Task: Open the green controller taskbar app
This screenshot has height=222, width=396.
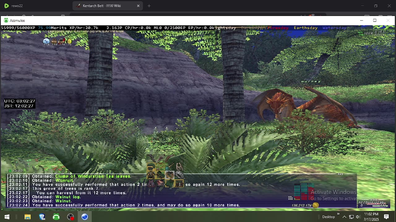Action: [56, 217]
